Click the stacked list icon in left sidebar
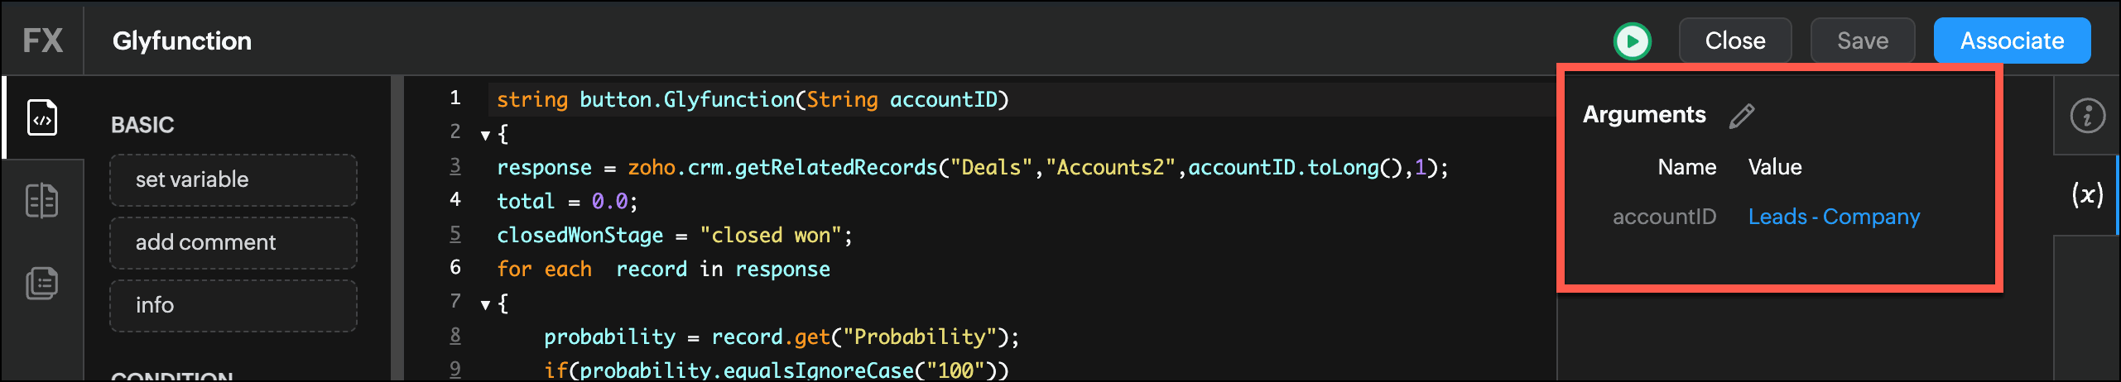Image resolution: width=2121 pixels, height=382 pixels. tap(42, 284)
